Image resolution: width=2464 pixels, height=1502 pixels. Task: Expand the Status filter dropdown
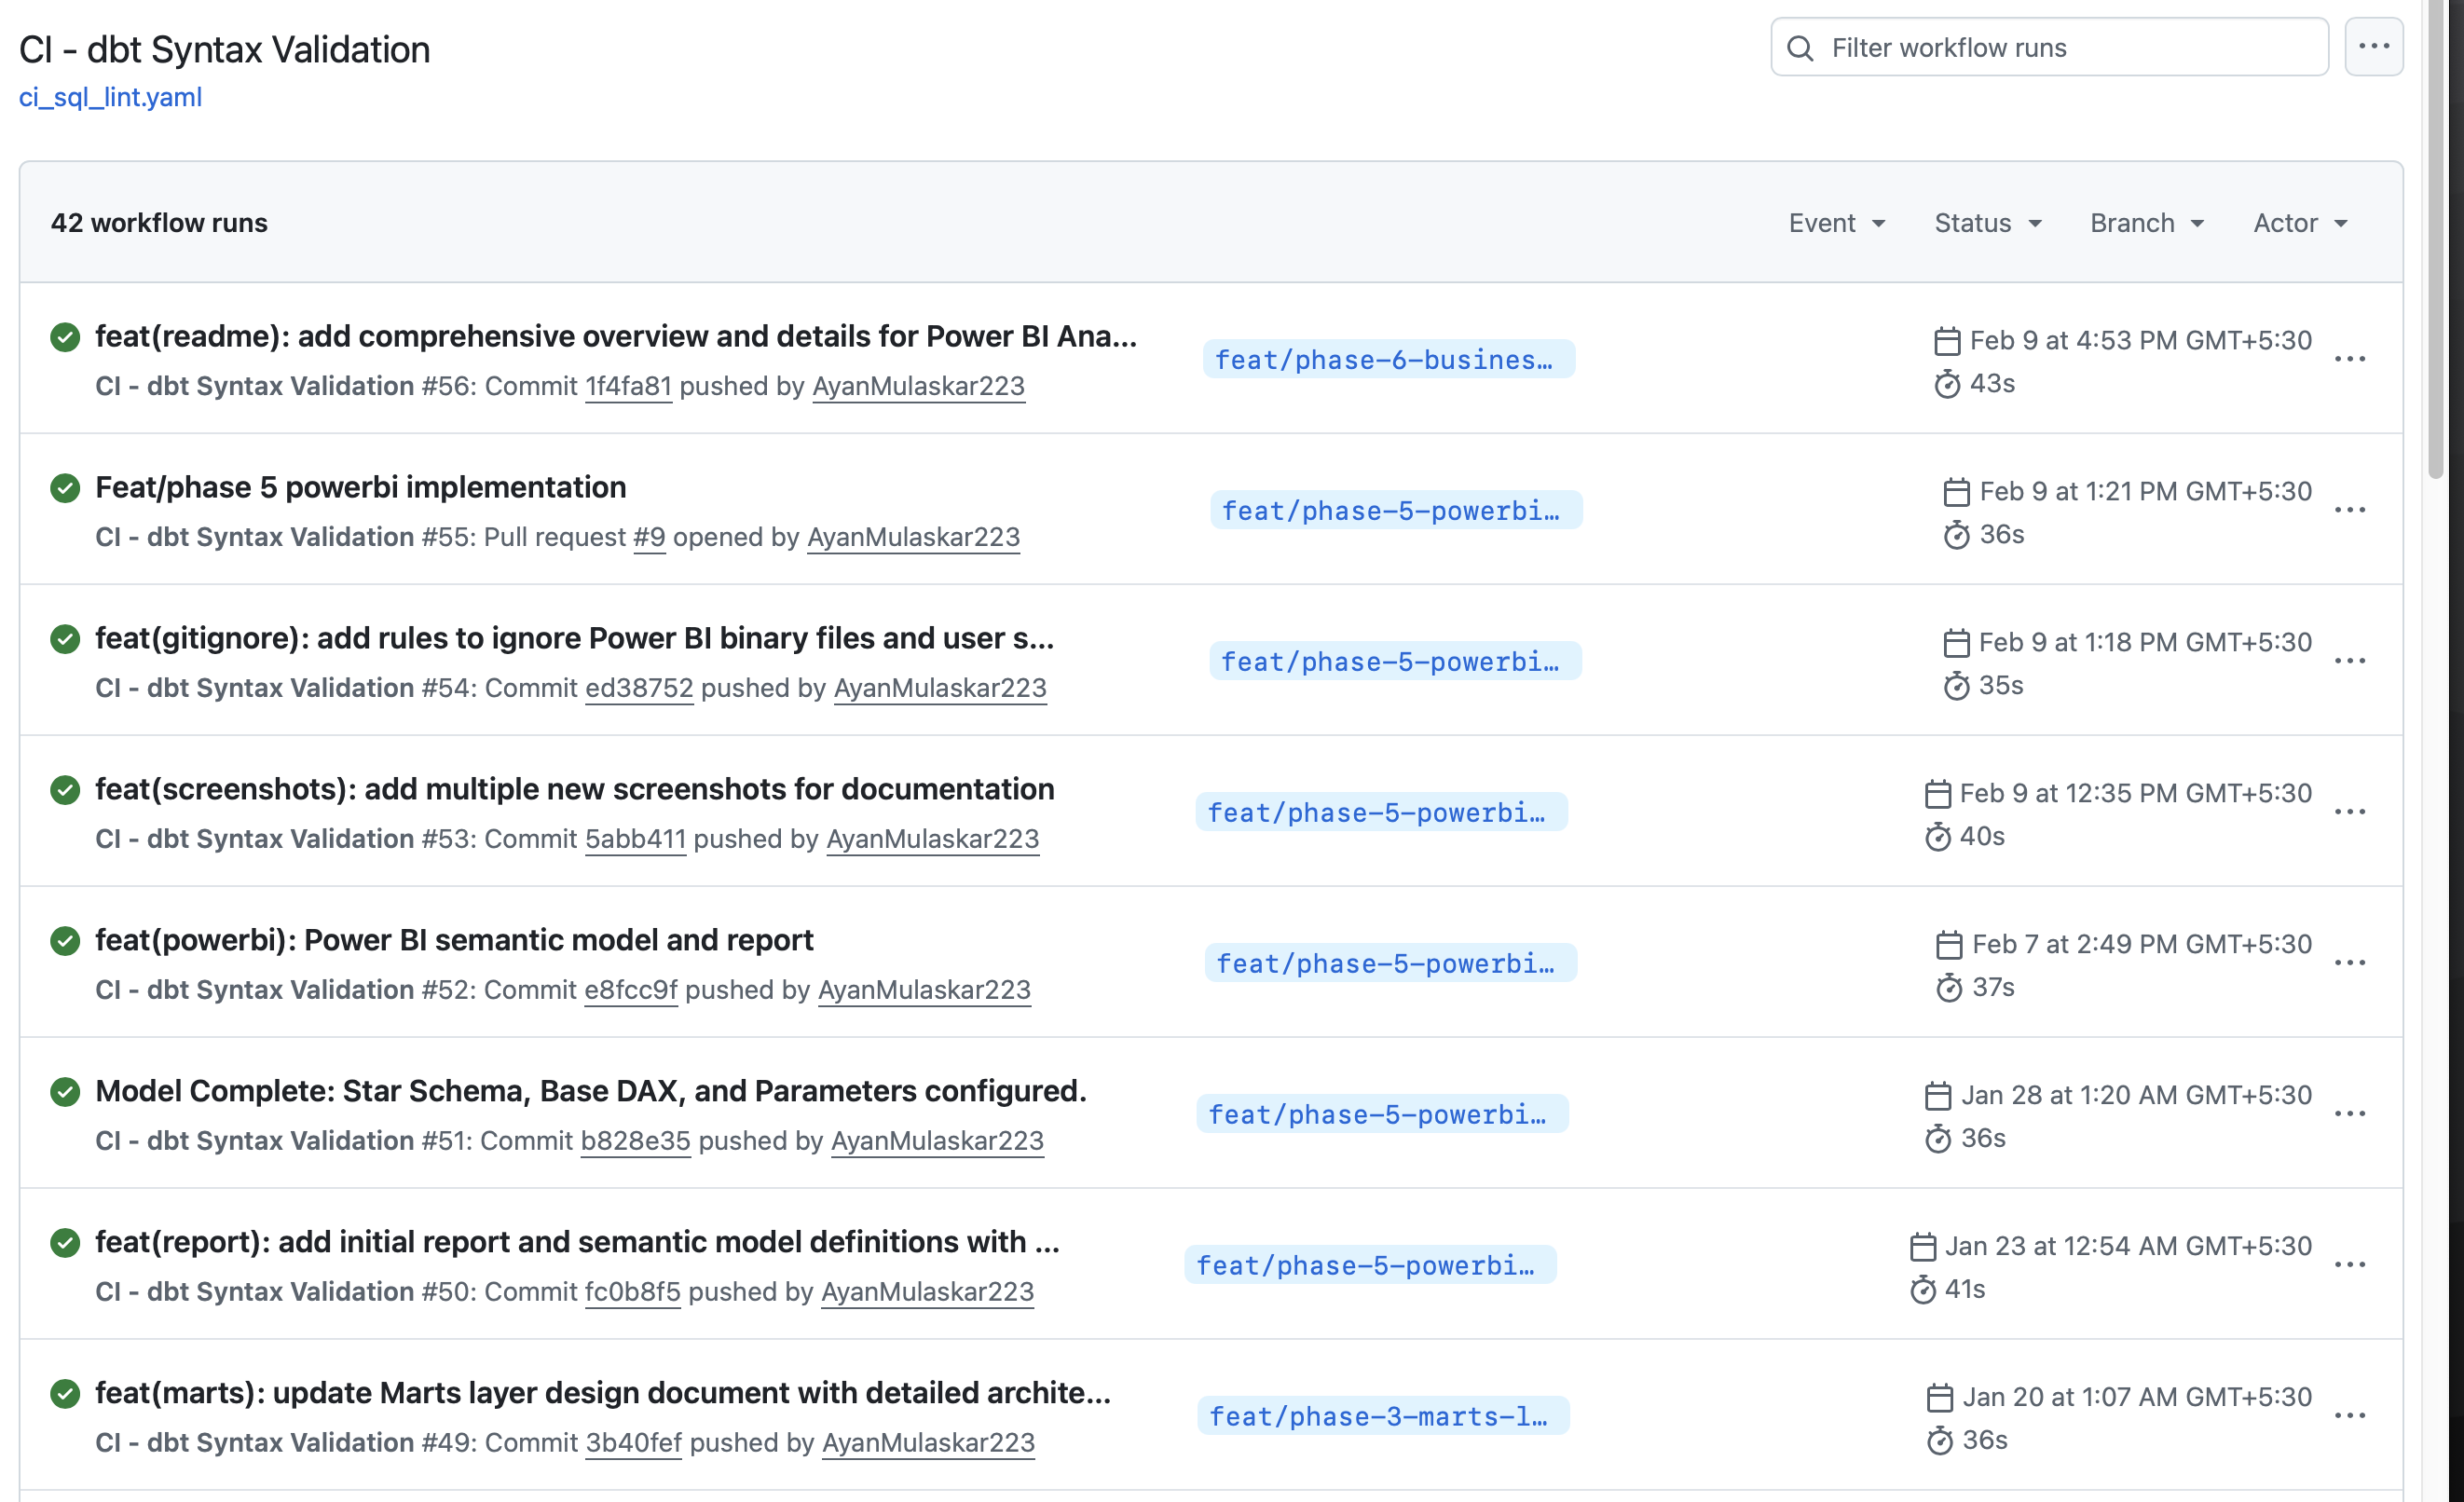click(x=1987, y=223)
